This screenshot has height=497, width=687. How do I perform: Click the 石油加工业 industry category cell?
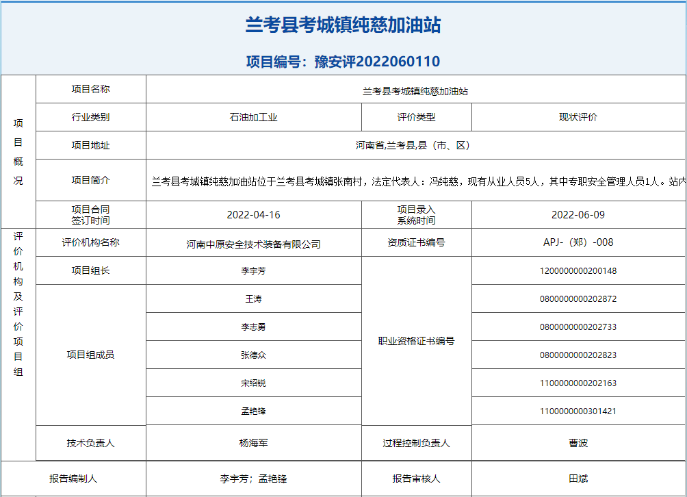point(253,117)
